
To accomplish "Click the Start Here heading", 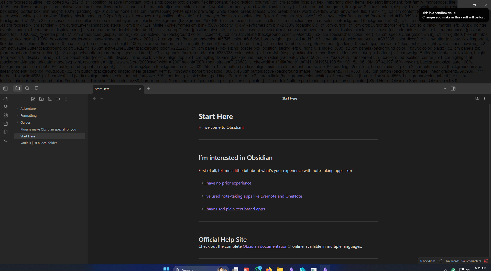I will click(x=216, y=116).
